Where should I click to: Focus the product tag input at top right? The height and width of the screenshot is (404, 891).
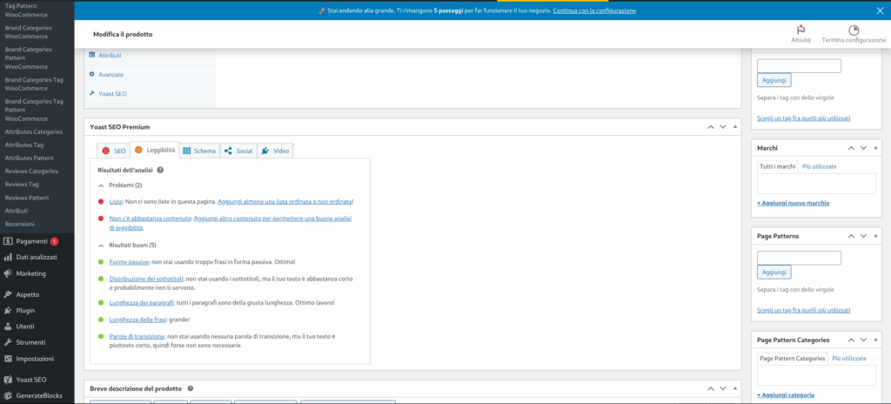click(799, 66)
